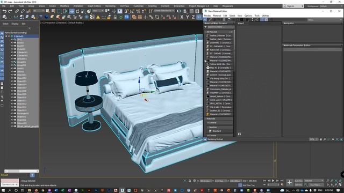Toggle Percent Snap on the toolbar
Screen dimensions: 344x193
[x=138, y=11]
